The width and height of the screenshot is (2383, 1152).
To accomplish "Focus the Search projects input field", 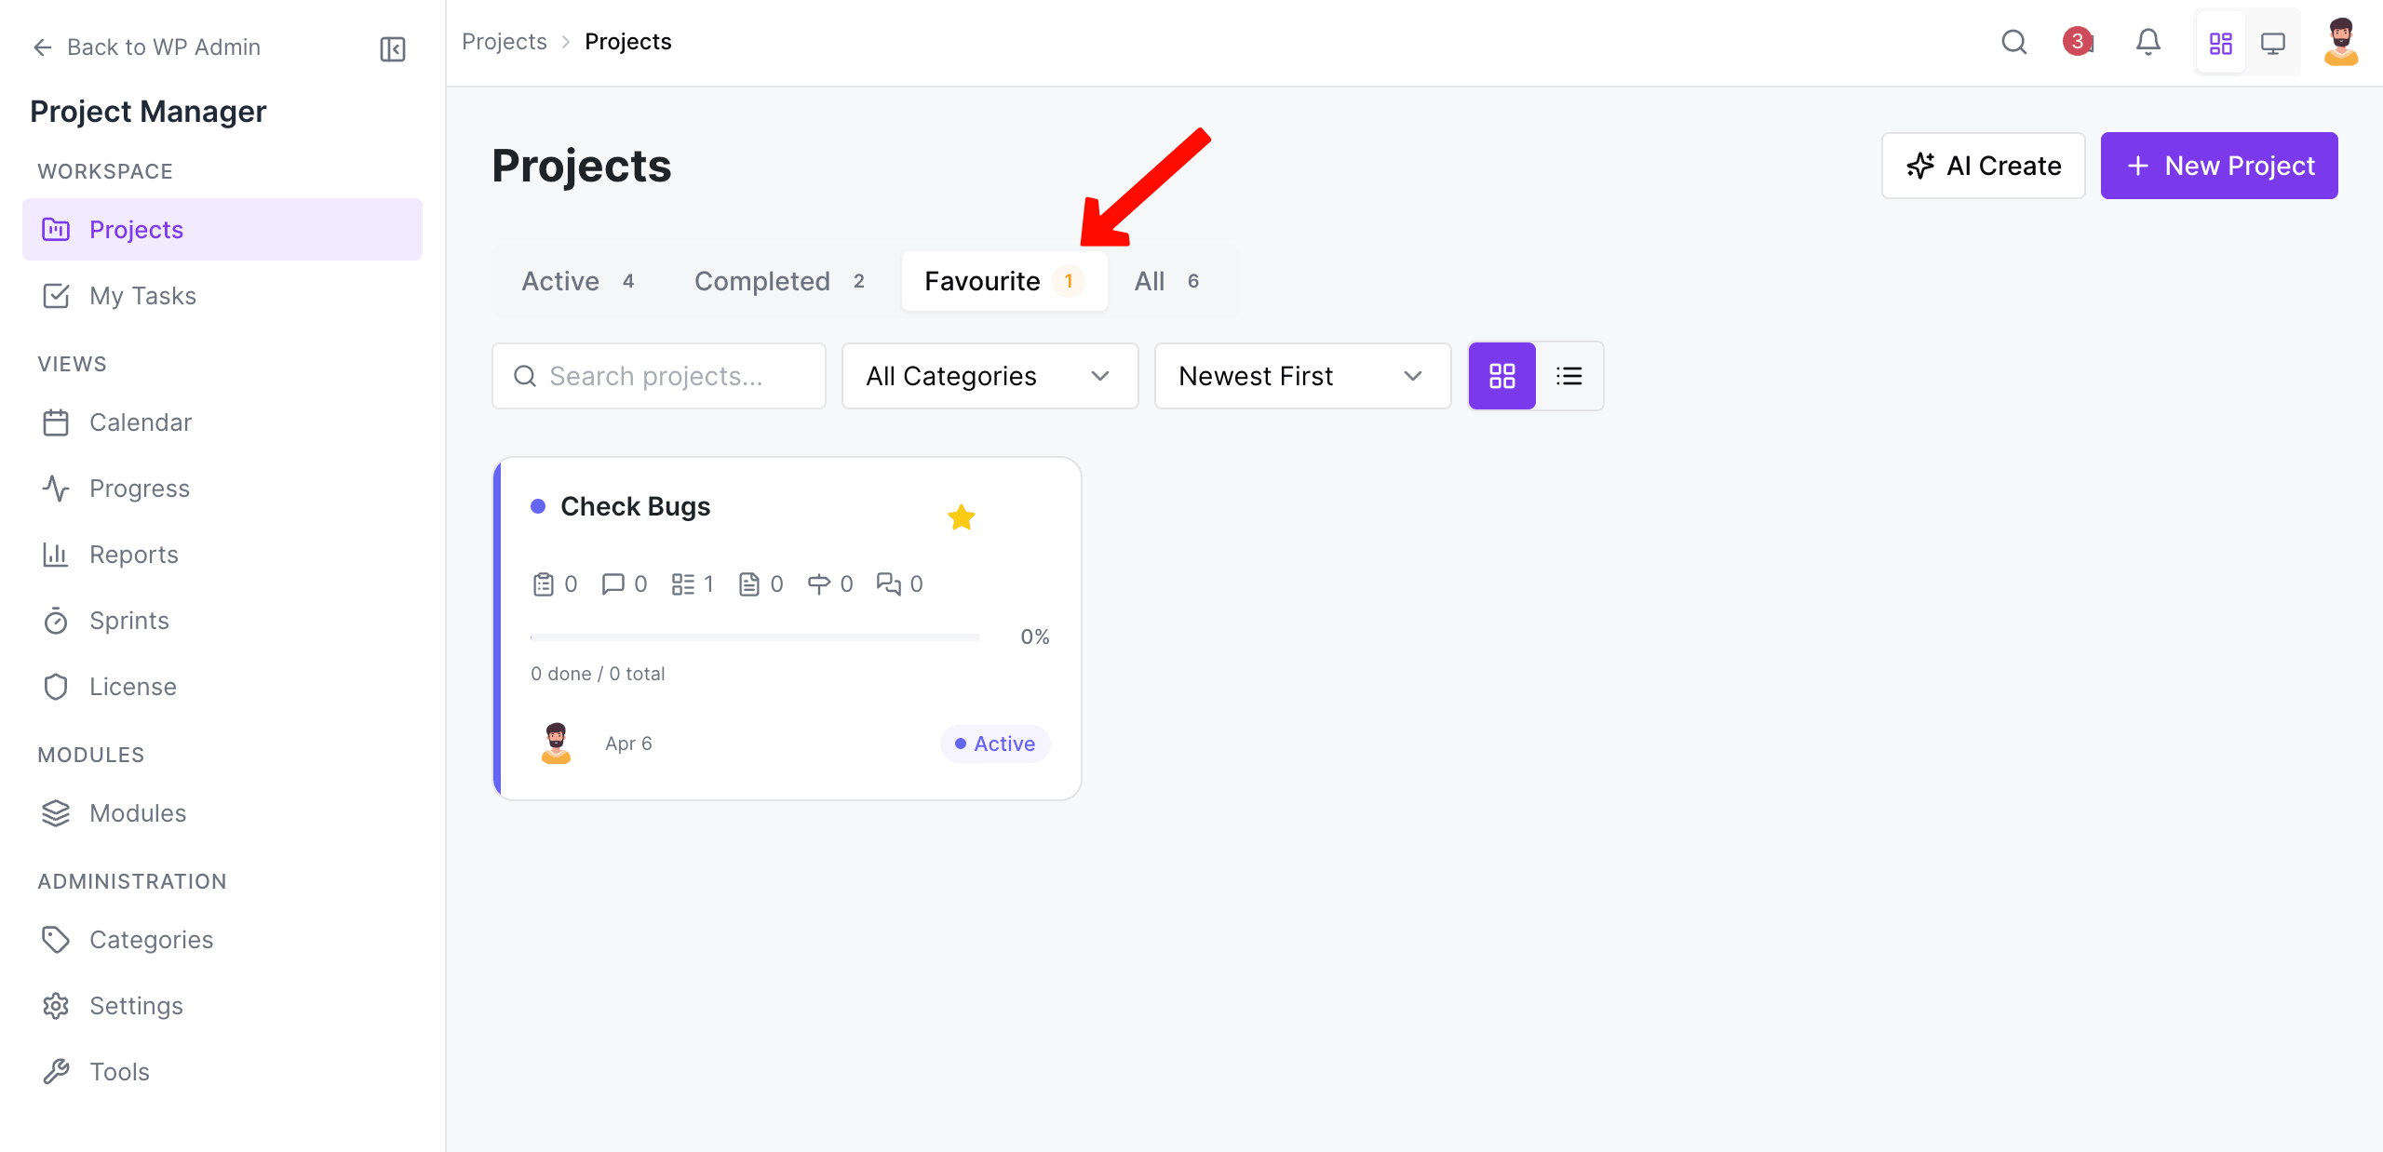I will click(670, 376).
